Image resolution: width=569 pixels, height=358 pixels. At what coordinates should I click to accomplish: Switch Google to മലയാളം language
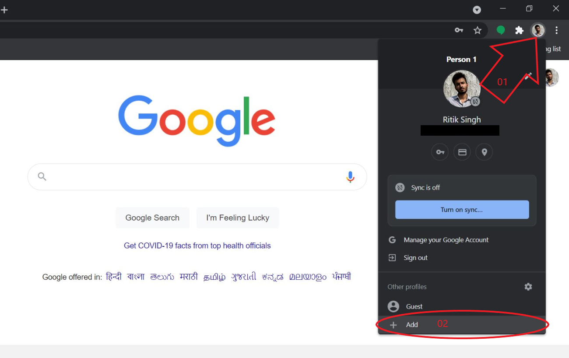308,277
